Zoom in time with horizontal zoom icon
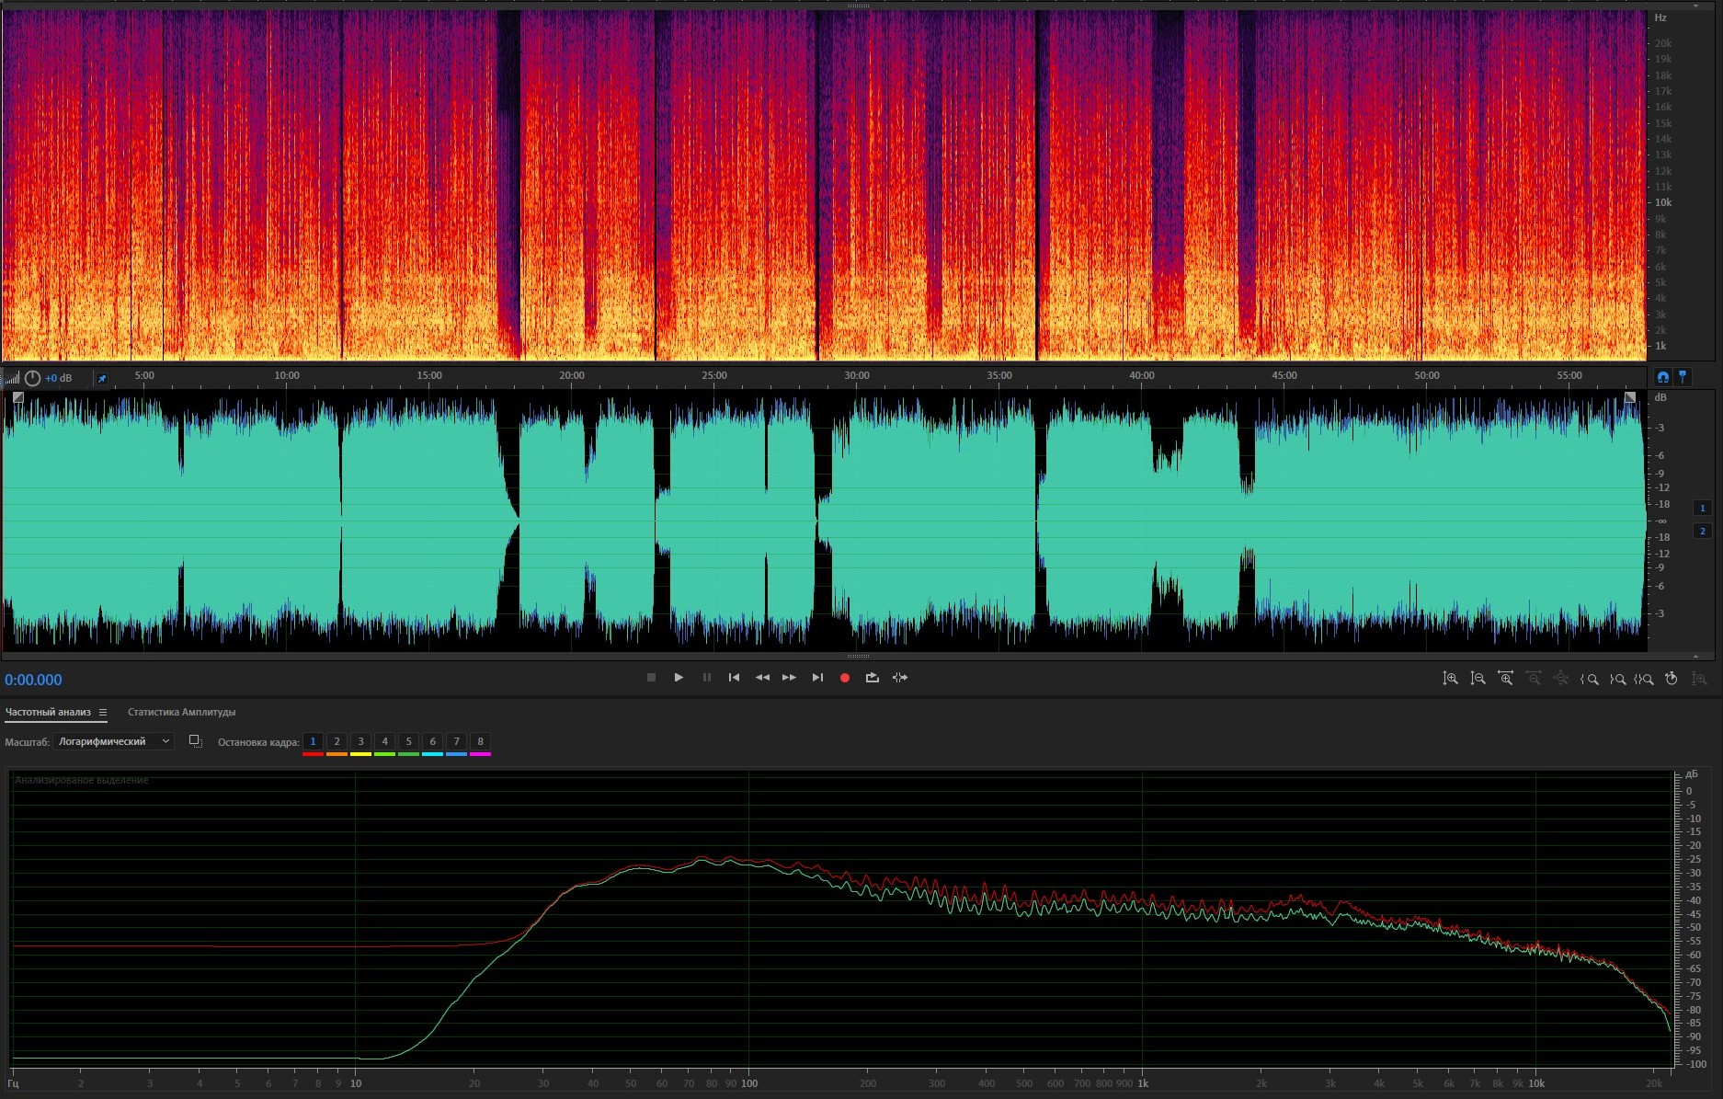 pos(1505,679)
